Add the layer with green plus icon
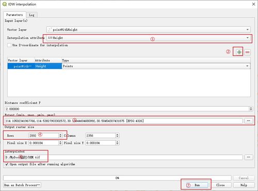 (239, 52)
